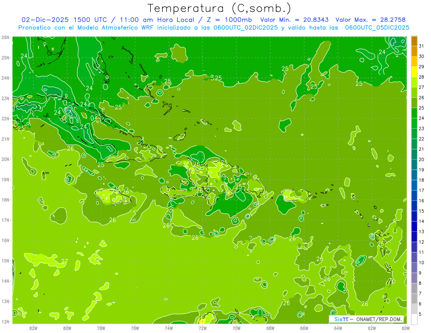431x333 pixels.
Task: Click the colorbar label '28'
Action: [x=422, y=77]
